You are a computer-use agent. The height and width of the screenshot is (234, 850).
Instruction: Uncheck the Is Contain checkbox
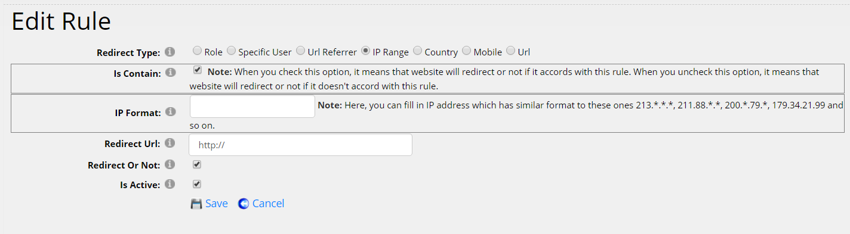pos(198,70)
